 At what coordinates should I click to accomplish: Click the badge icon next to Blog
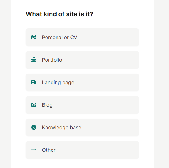point(34,105)
